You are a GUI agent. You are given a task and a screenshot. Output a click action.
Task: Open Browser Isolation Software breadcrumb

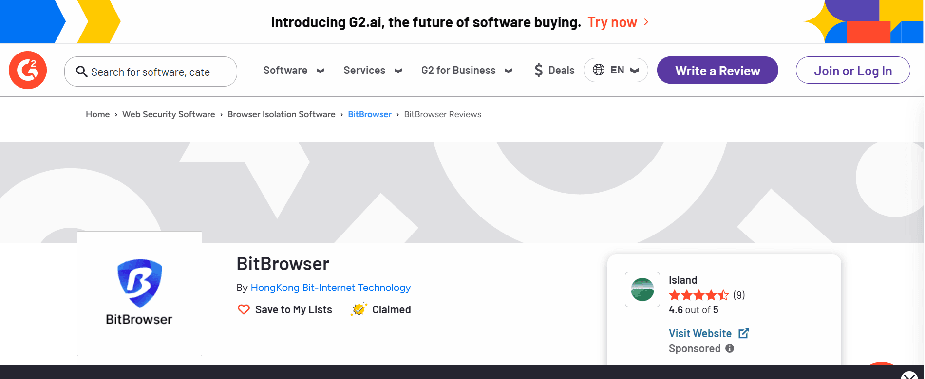[x=282, y=114]
